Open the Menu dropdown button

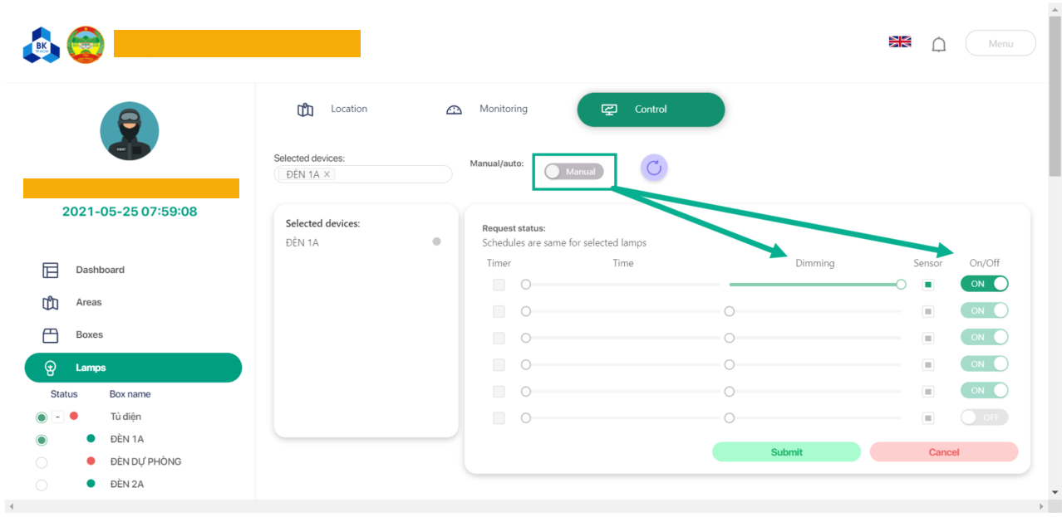(1000, 43)
